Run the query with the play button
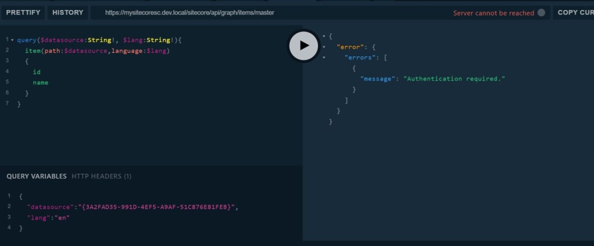 tap(304, 46)
